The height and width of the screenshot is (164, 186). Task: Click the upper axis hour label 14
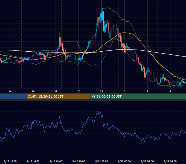pyautogui.click(x=10, y=92)
